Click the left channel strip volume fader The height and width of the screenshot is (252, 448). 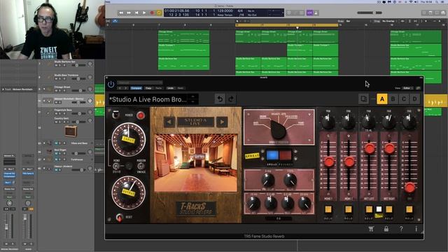(6, 227)
